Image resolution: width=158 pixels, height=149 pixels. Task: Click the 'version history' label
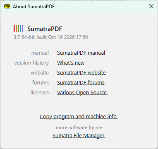click(31, 63)
